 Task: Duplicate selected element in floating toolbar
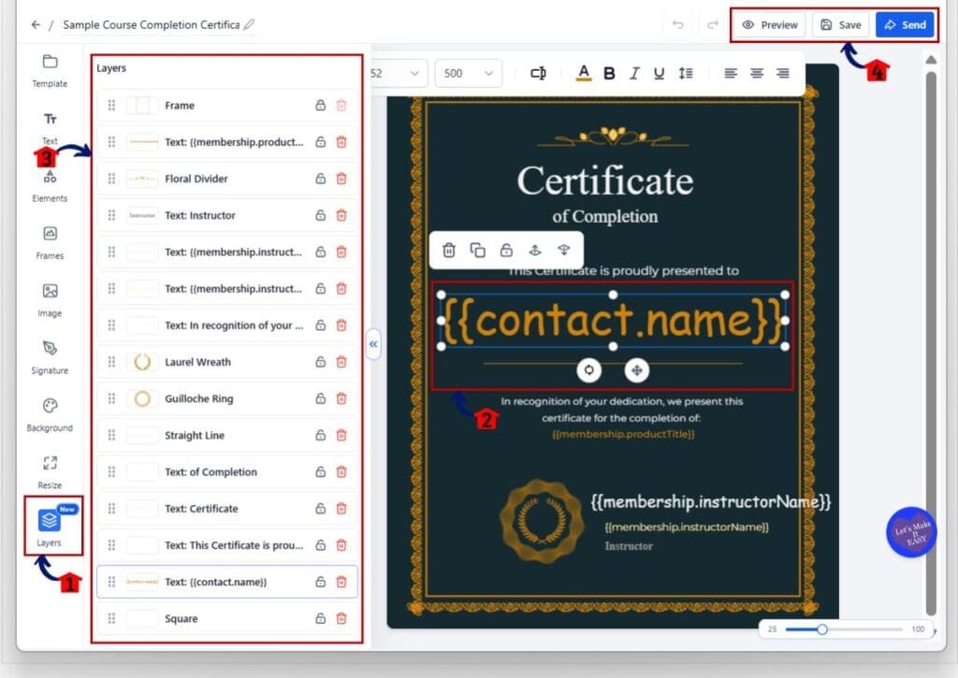tap(478, 250)
